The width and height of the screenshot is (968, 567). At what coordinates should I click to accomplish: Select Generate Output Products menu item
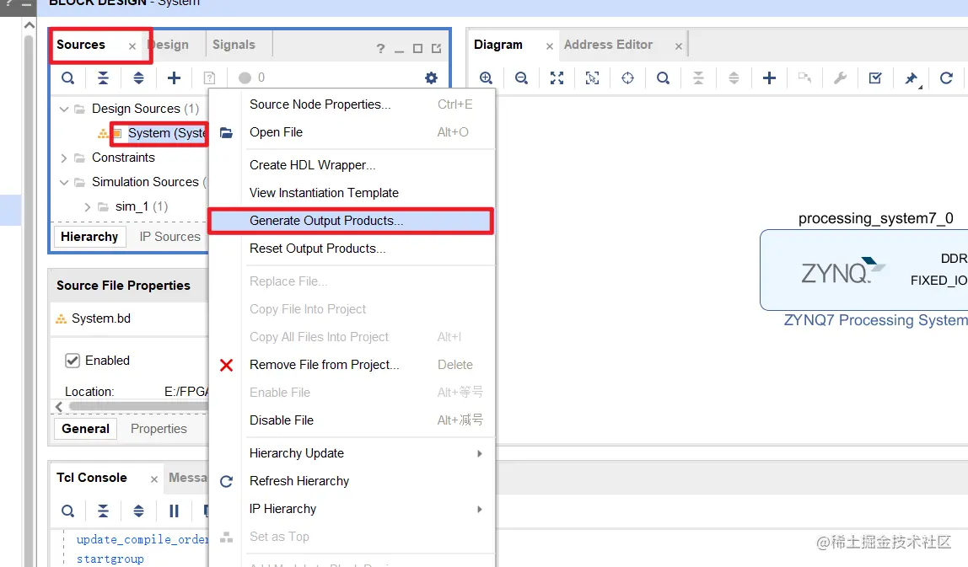352,221
